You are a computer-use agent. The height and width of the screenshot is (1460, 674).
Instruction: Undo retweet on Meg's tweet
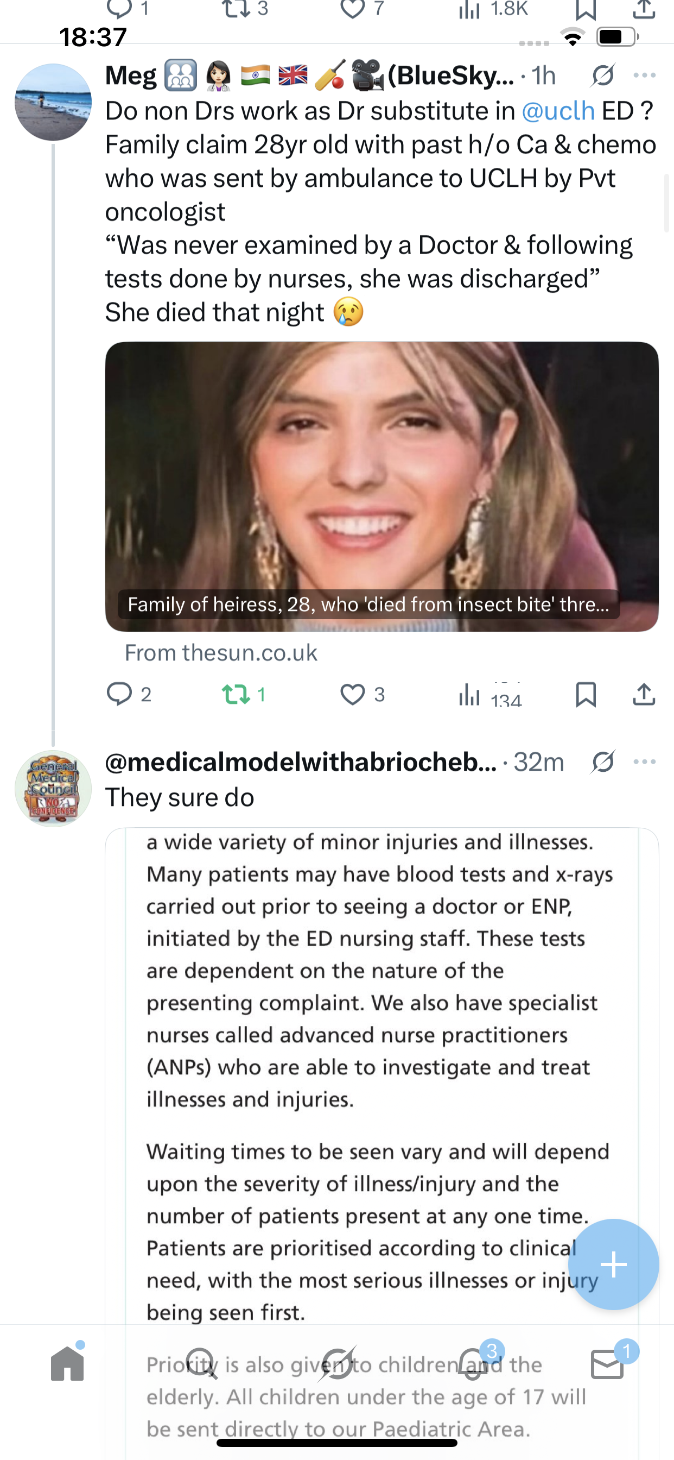tap(236, 694)
